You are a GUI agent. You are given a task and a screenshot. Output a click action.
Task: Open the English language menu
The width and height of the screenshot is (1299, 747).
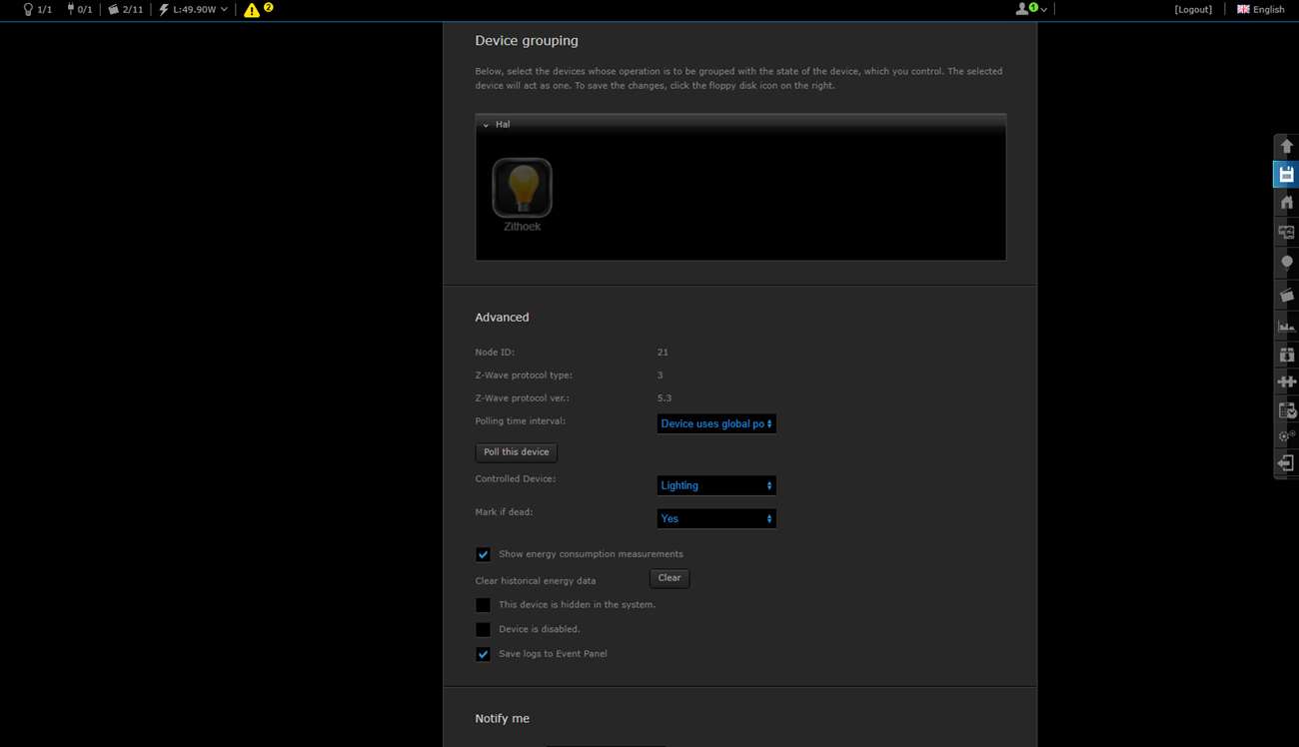(x=1260, y=9)
